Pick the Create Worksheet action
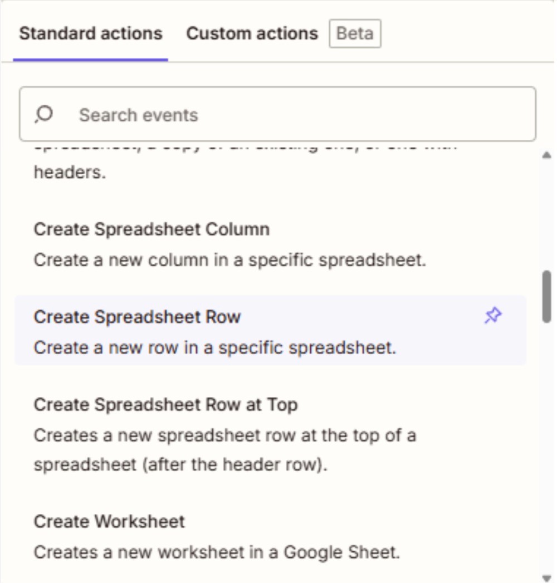 click(109, 522)
